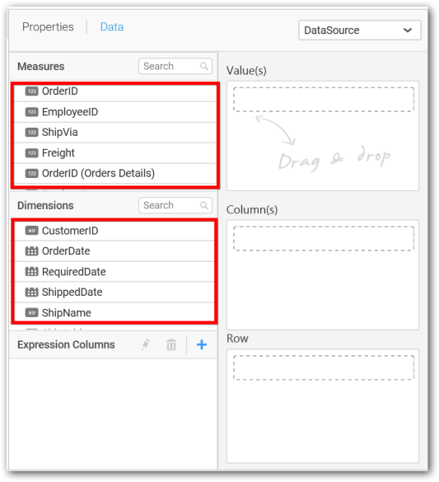Click the Measures search field

pyautogui.click(x=175, y=66)
